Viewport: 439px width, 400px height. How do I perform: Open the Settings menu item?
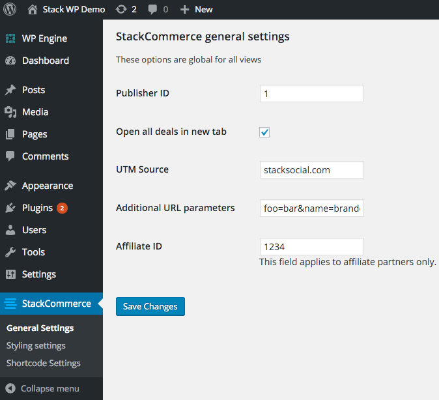(x=39, y=274)
